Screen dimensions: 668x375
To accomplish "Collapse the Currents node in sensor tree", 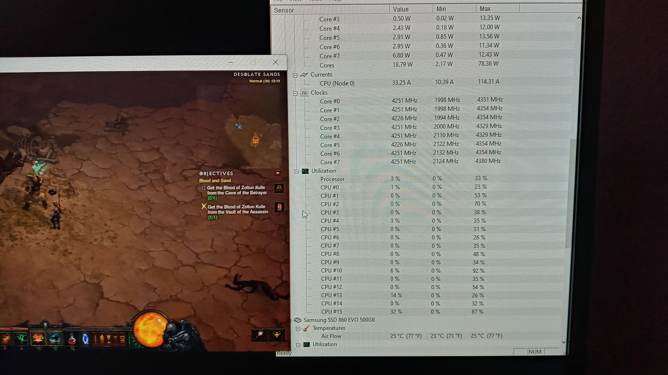I will 295,75.
